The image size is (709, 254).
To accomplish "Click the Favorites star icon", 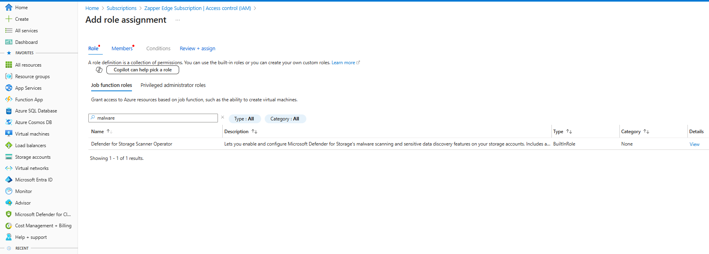I will click(x=9, y=53).
